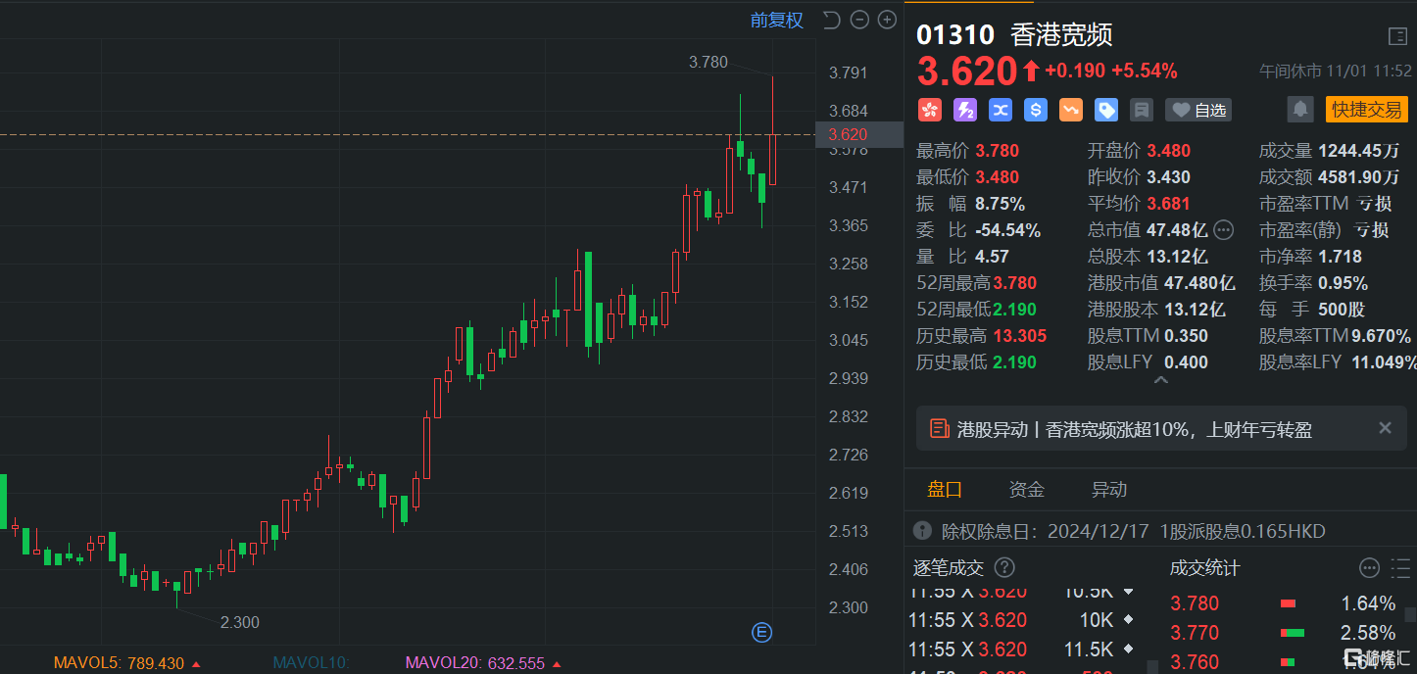Click the 股息率LFY 11.049% value
Image resolution: width=1417 pixels, height=674 pixels.
click(x=1384, y=362)
